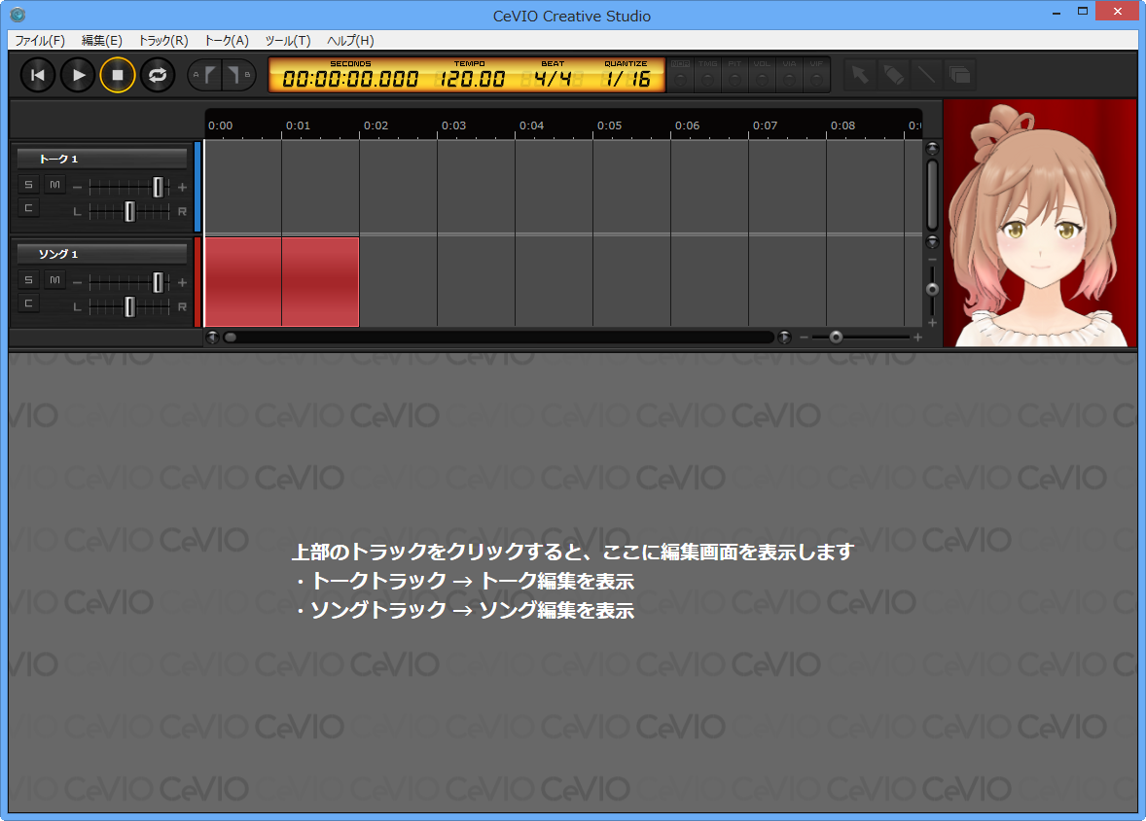Click the 0:06 mark on the time ruler

click(x=687, y=125)
